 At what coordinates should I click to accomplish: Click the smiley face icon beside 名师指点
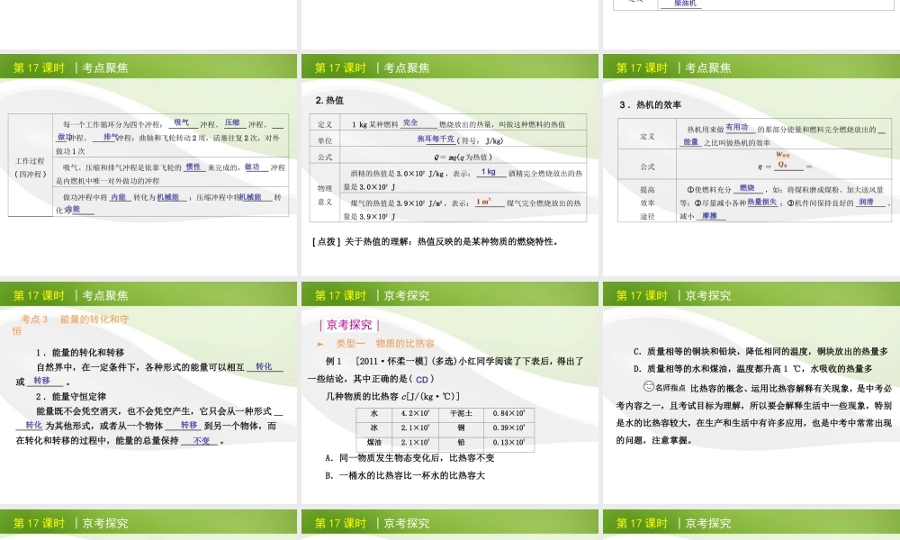click(x=638, y=387)
